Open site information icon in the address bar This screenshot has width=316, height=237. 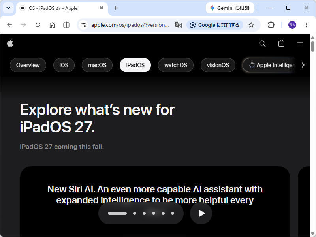(83, 25)
